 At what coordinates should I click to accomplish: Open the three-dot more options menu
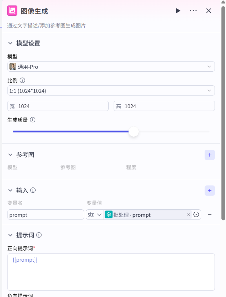tap(193, 11)
